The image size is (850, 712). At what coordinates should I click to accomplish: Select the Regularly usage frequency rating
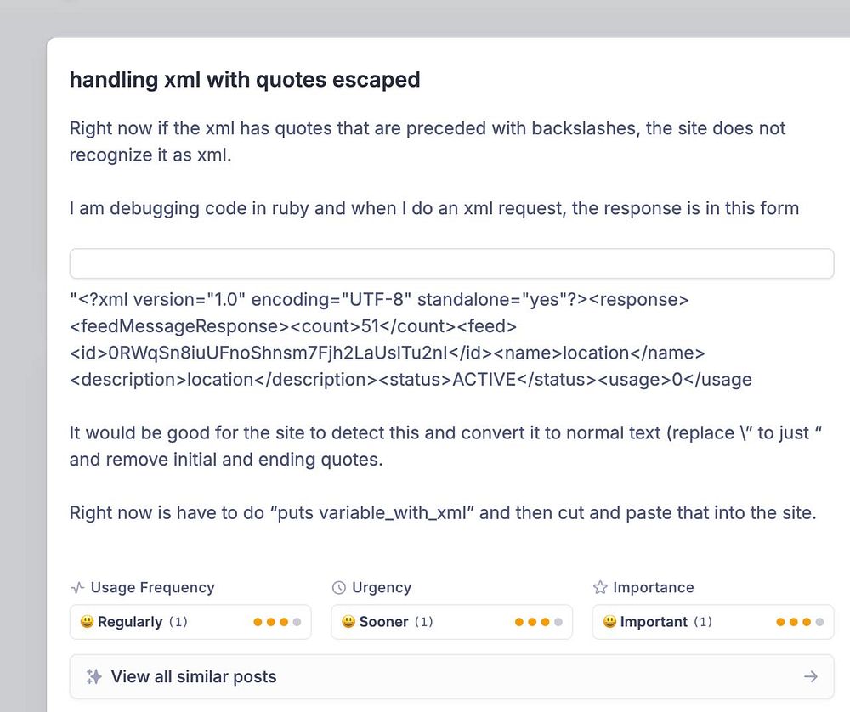pyautogui.click(x=130, y=622)
